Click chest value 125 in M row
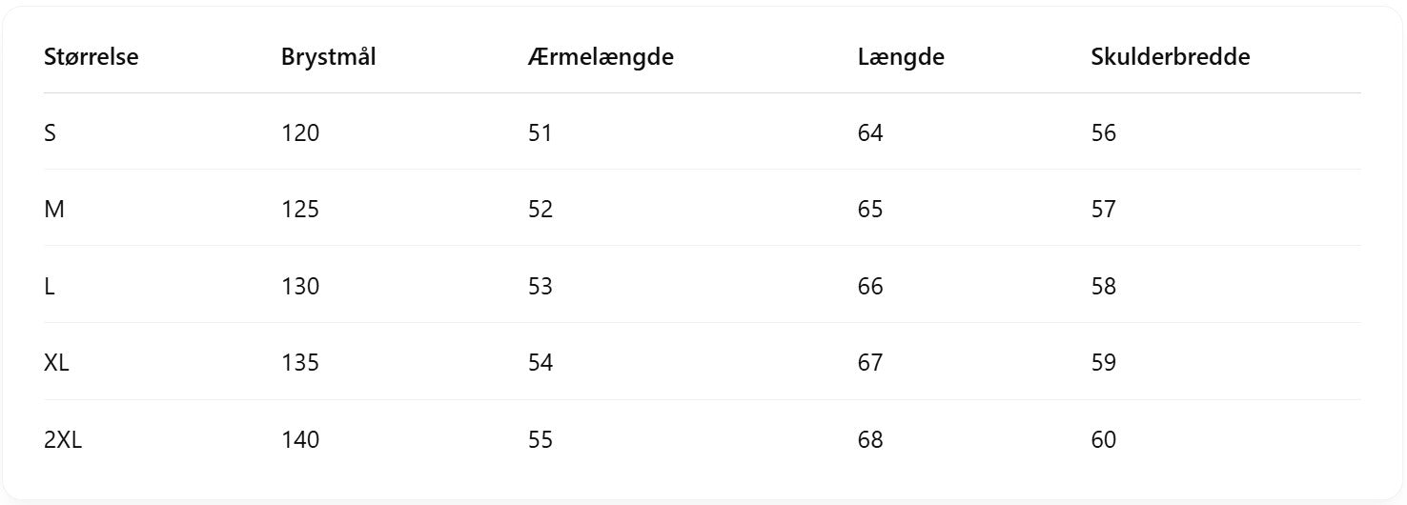Image resolution: width=1407 pixels, height=505 pixels. [x=300, y=210]
